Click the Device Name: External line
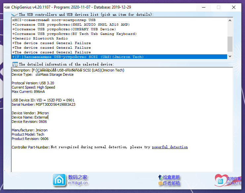Viewport: 245px width, 193px height. pyautogui.click(x=30, y=117)
